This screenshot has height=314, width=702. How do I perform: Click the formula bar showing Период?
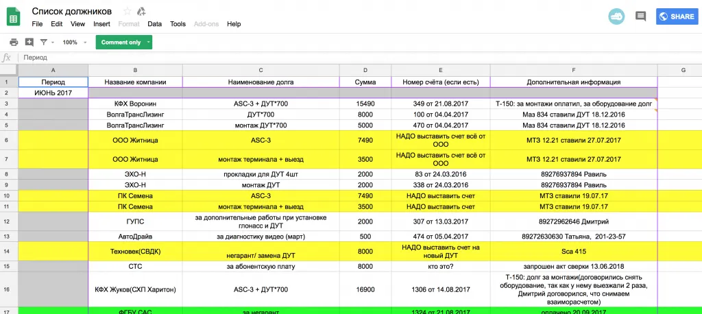(x=343, y=58)
